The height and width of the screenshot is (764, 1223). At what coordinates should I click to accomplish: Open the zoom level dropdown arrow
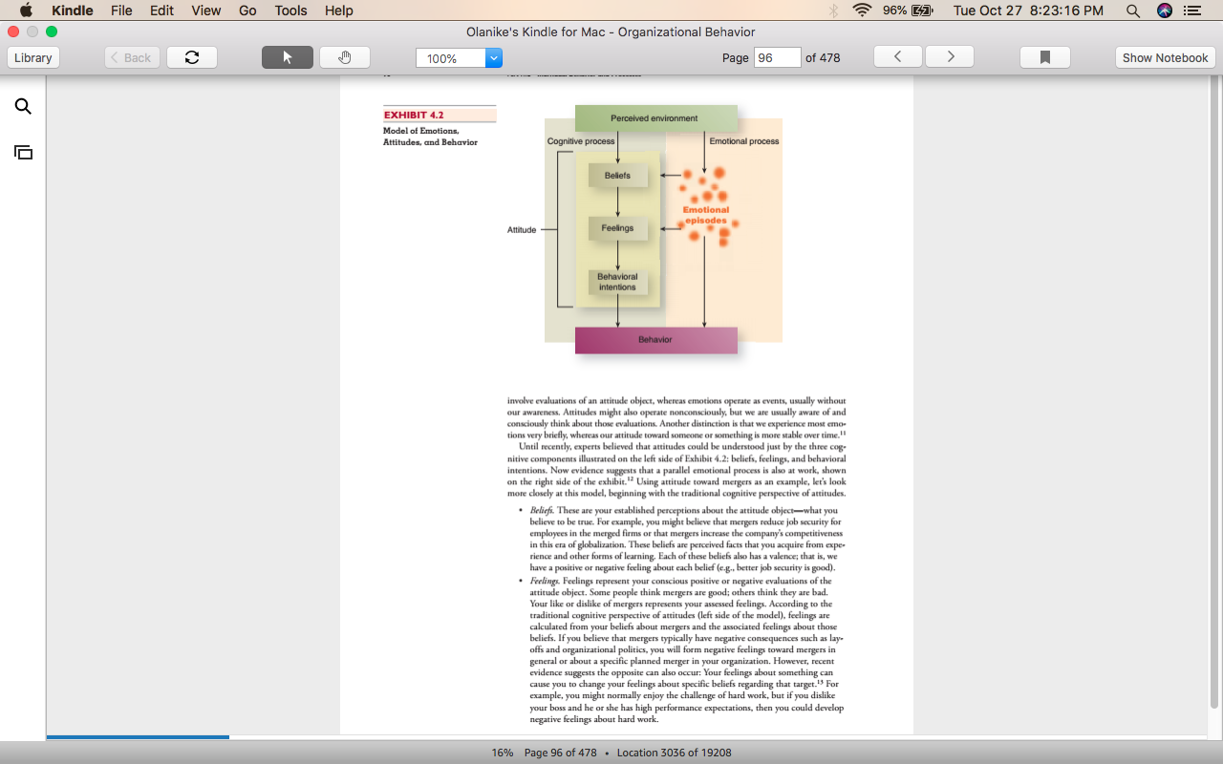pyautogui.click(x=494, y=58)
